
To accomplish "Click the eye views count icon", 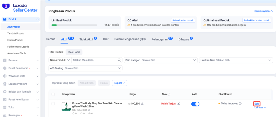I will [89, 114].
